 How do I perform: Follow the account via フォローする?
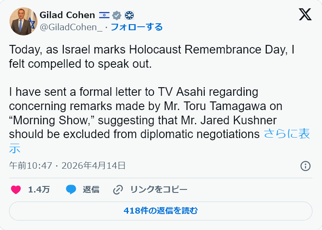point(137,27)
